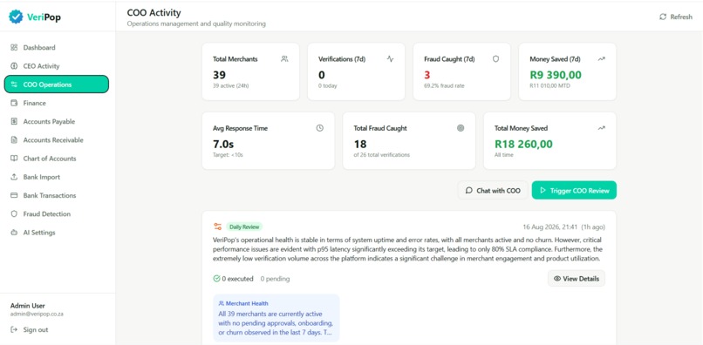Navigate to Accounts Payable

(x=57, y=121)
